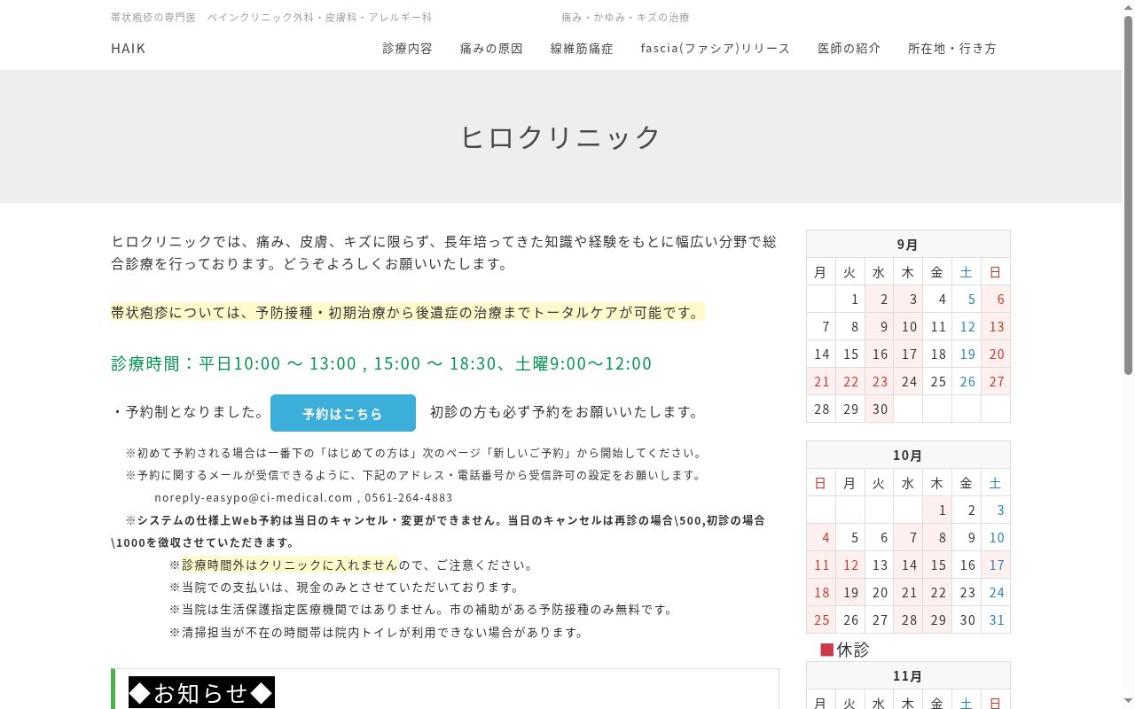
Task: Click the 11月 calendar header
Action: click(x=908, y=675)
